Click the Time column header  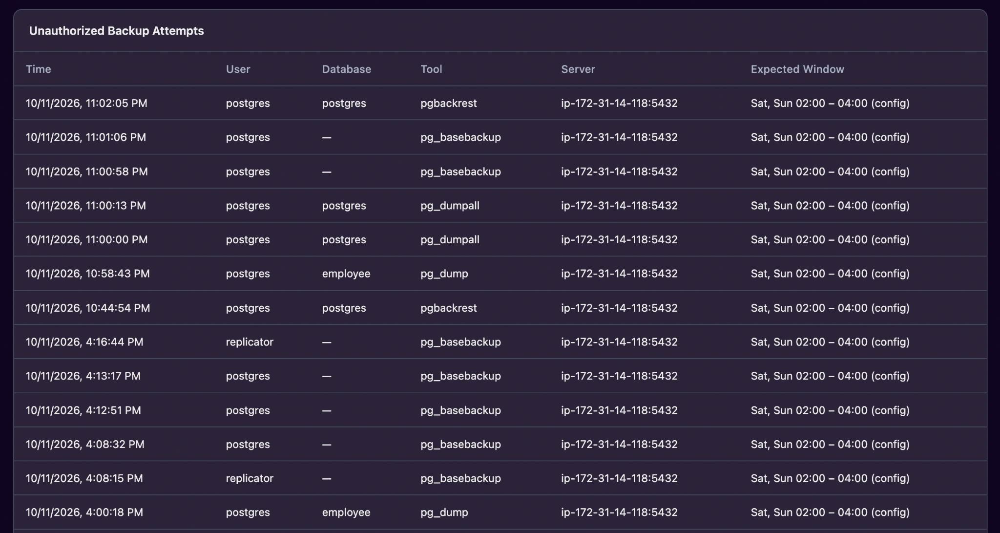tap(39, 69)
